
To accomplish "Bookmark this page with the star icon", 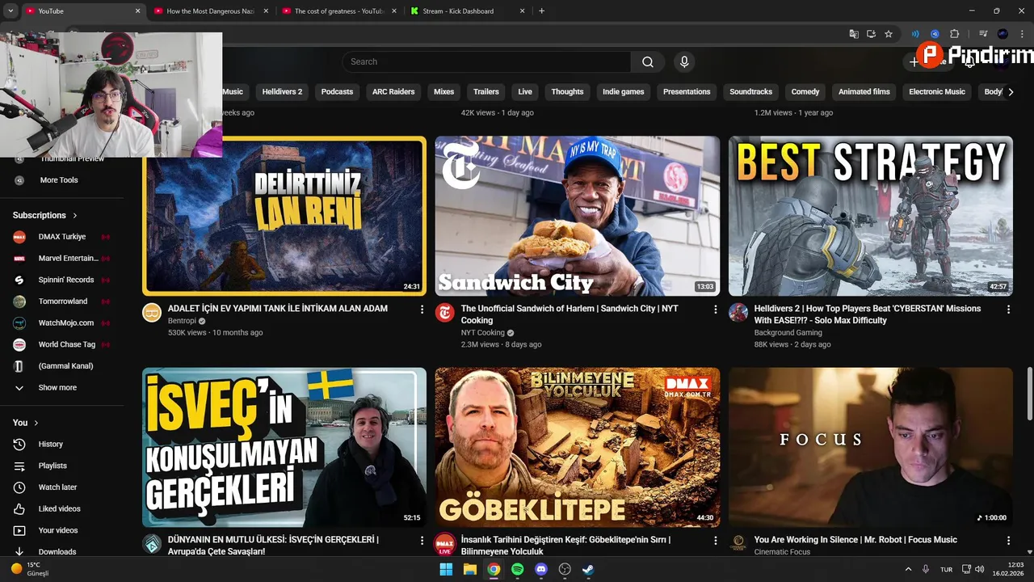I will 889,34.
